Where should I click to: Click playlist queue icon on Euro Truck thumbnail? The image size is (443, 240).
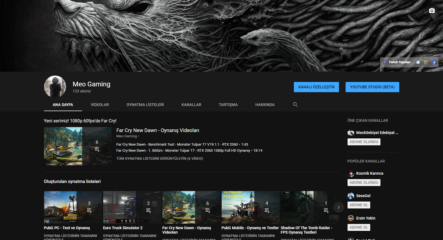(x=148, y=210)
